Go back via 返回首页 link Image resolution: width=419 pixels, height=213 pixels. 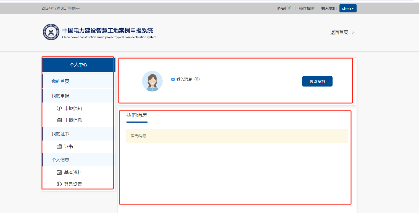(339, 32)
